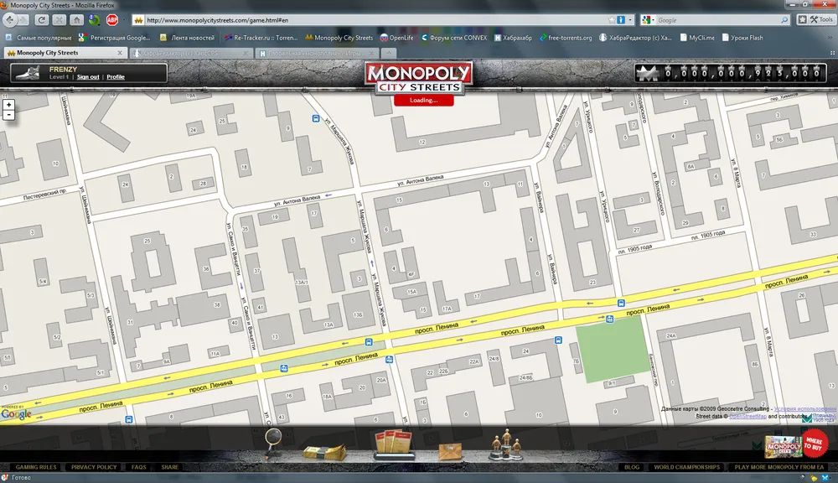Open the envelope messages icon
838x483 pixels.
pyautogui.click(x=451, y=451)
